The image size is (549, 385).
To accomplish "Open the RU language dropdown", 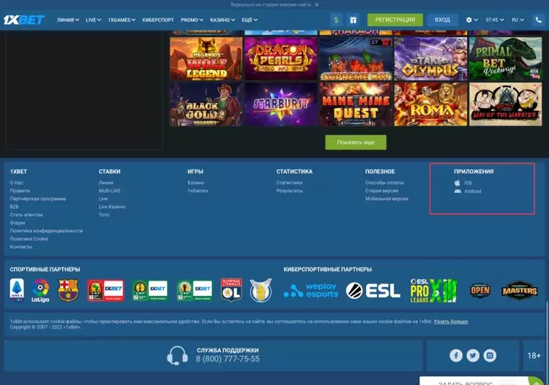I will (518, 20).
